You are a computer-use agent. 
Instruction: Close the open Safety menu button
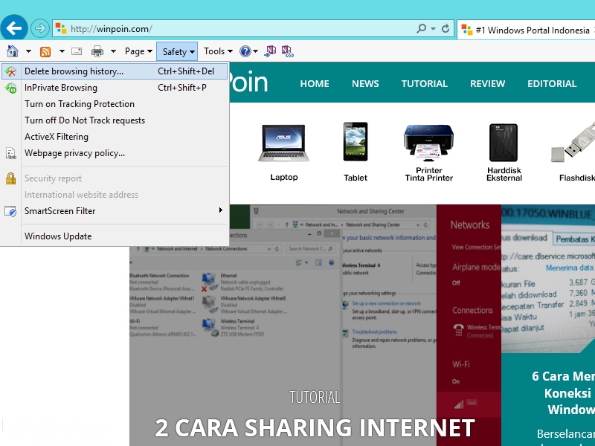(177, 51)
